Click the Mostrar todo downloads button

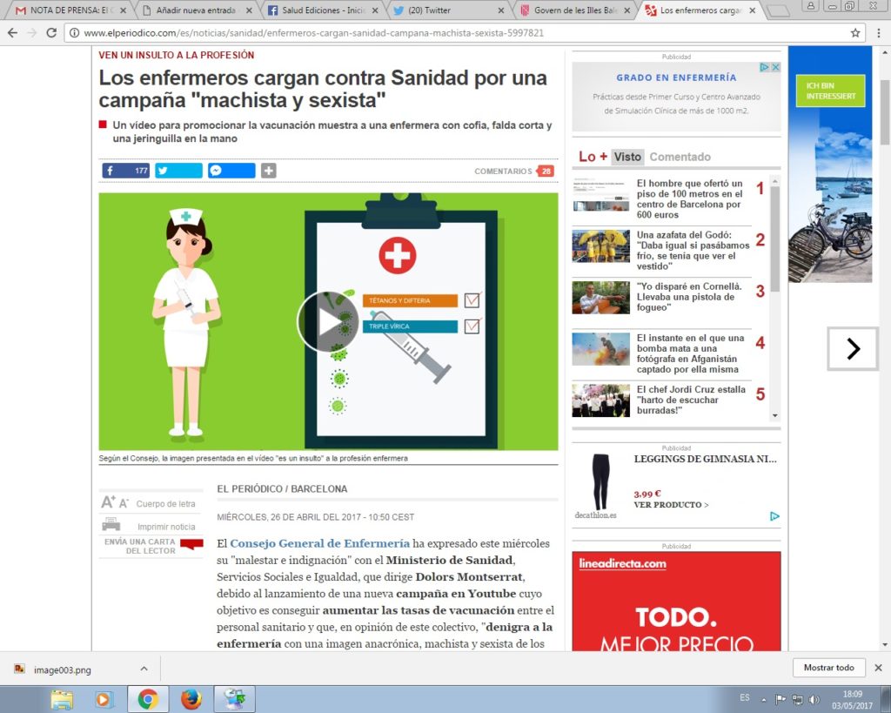tap(828, 668)
